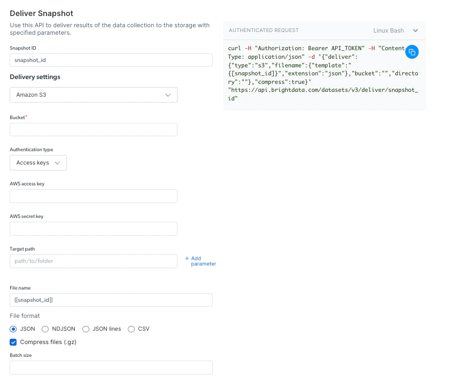Screen dimensions: 454x382
Task: Edit the File name template field
Action: click(x=111, y=300)
